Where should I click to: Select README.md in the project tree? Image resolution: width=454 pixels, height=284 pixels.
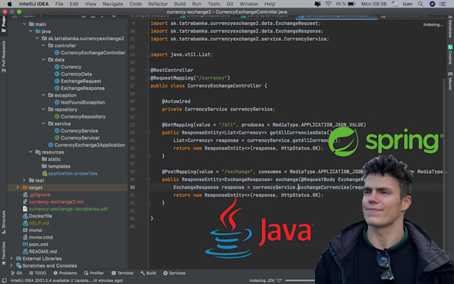point(43,251)
